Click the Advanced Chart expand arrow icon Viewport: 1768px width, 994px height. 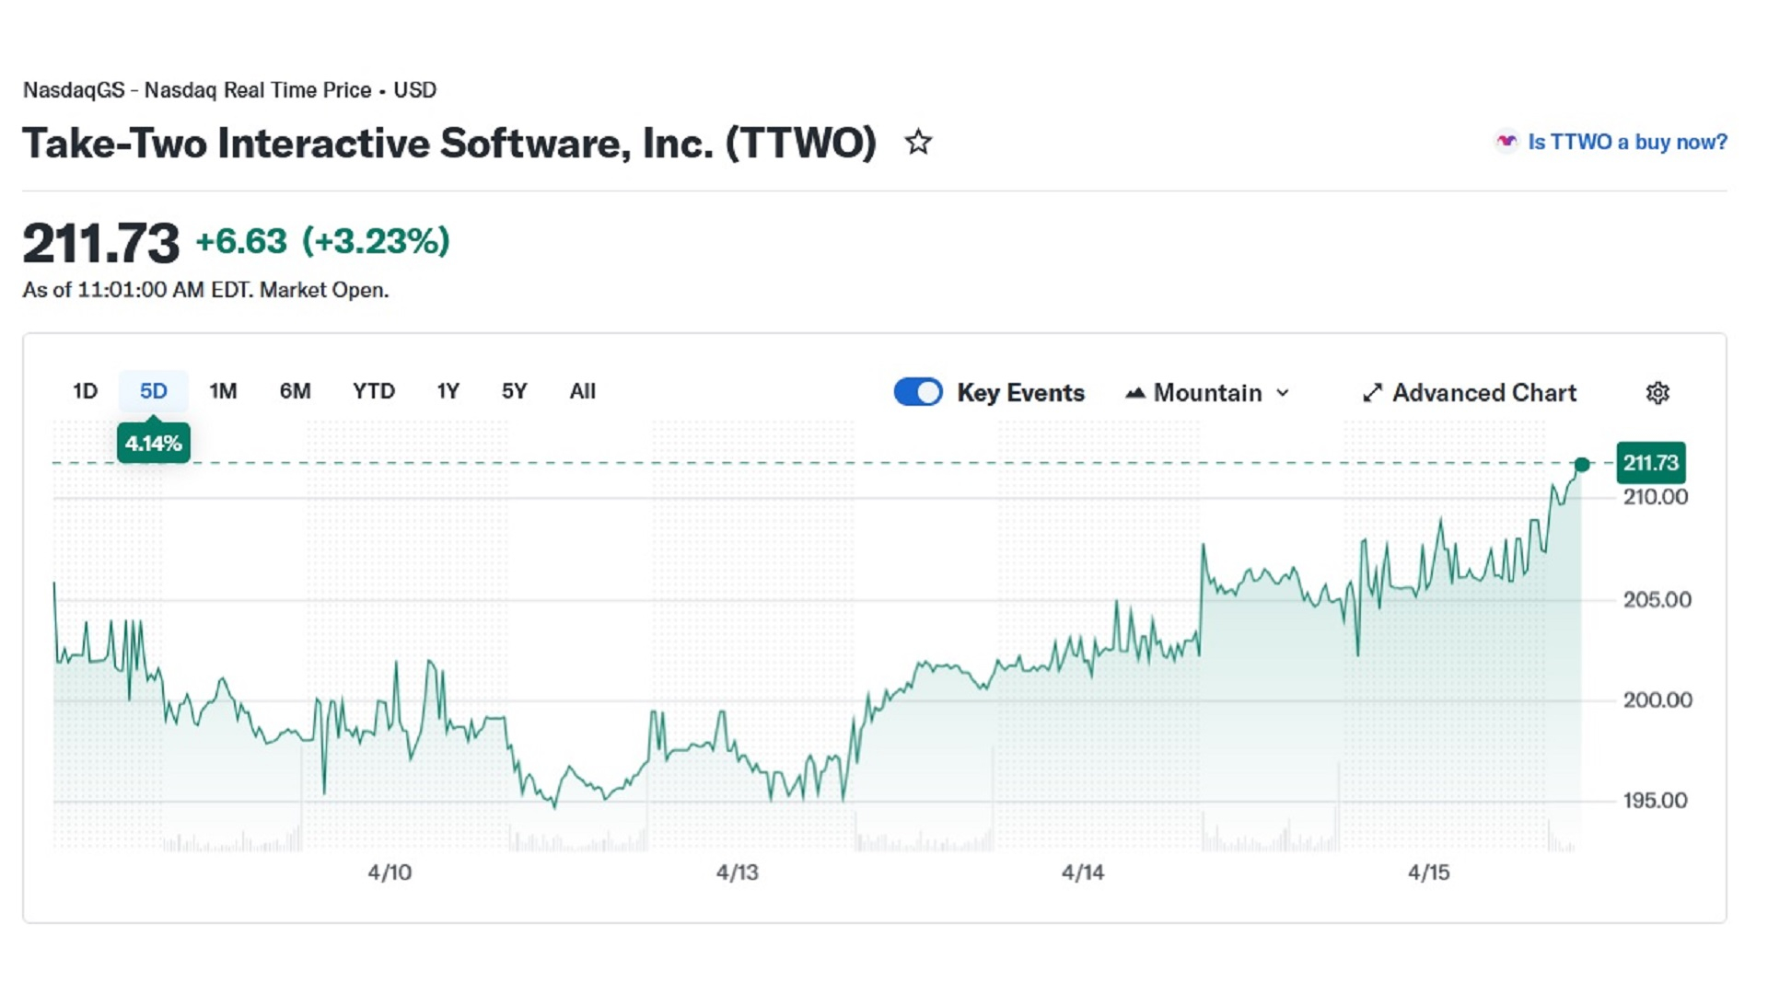[x=1372, y=393]
